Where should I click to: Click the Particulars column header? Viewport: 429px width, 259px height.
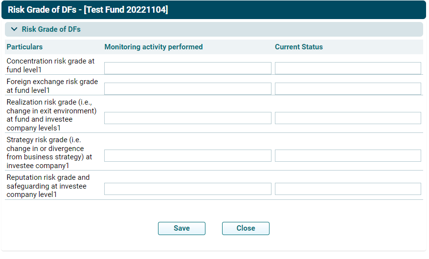pos(24,47)
